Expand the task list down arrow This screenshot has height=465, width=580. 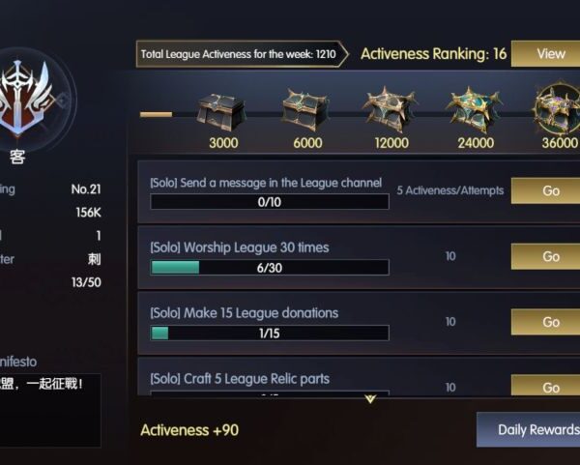click(x=368, y=398)
